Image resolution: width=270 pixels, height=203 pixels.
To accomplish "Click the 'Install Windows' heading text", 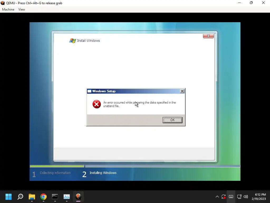I will 89,40.
